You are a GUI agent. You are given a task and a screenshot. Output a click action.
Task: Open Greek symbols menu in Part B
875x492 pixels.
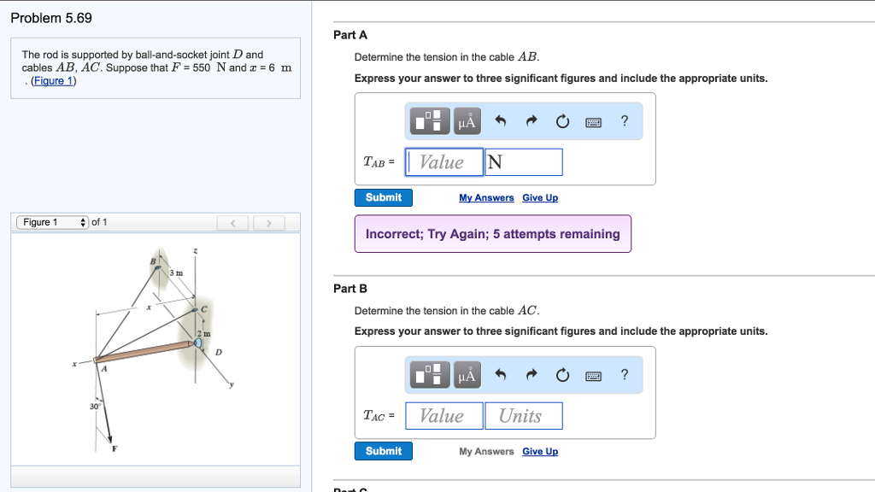467,374
